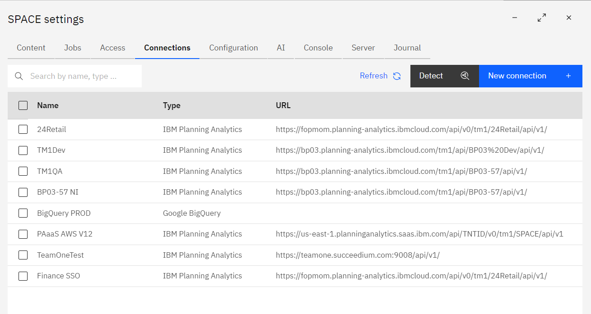Sort by the Type column header
Image resolution: width=591 pixels, height=314 pixels.
point(172,105)
